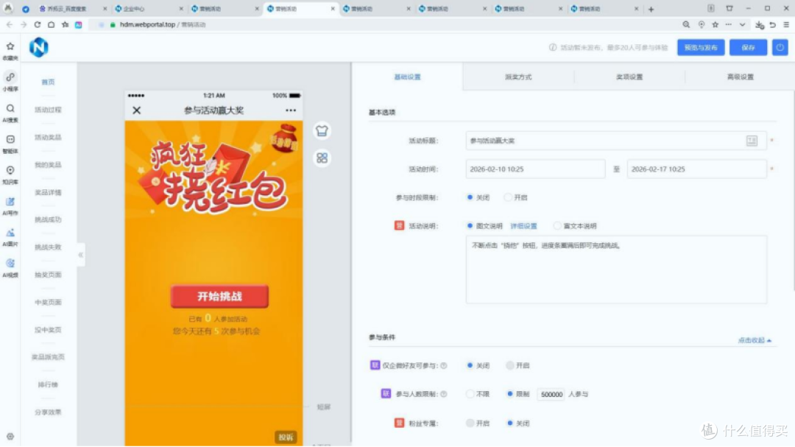Click the four-squares module icon beside preview

pyautogui.click(x=322, y=158)
